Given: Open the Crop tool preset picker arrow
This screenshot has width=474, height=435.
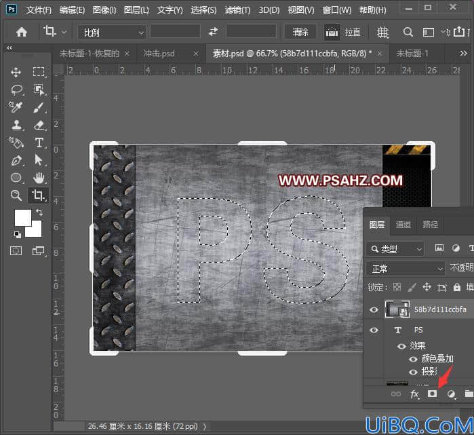Looking at the screenshot, I should 64,31.
